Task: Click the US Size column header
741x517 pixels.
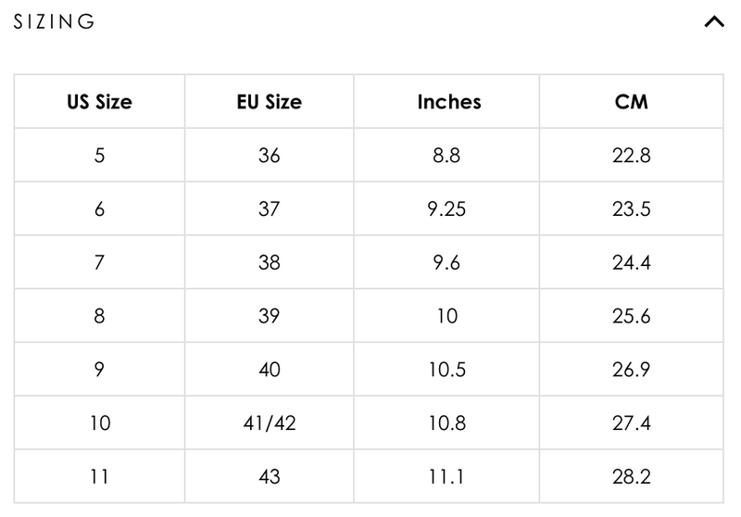Action: pos(99,102)
